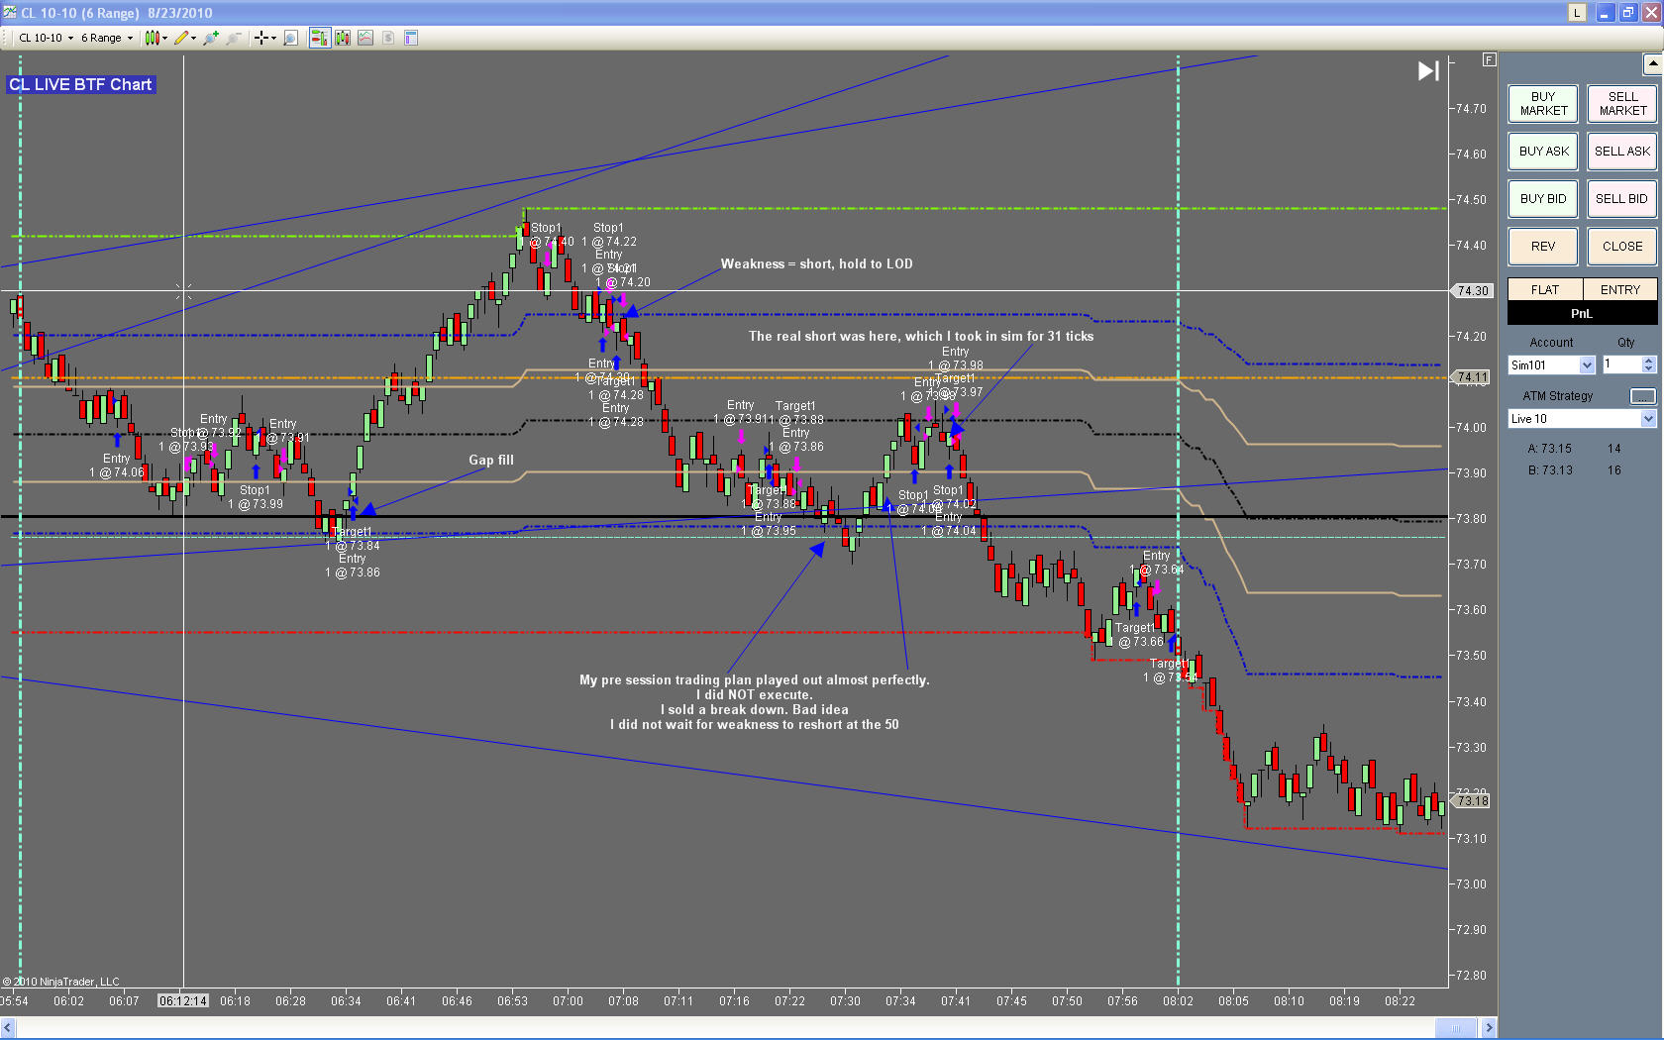1664x1040 pixels.
Task: Click the 74.11 price marker on axis
Action: pyautogui.click(x=1473, y=377)
